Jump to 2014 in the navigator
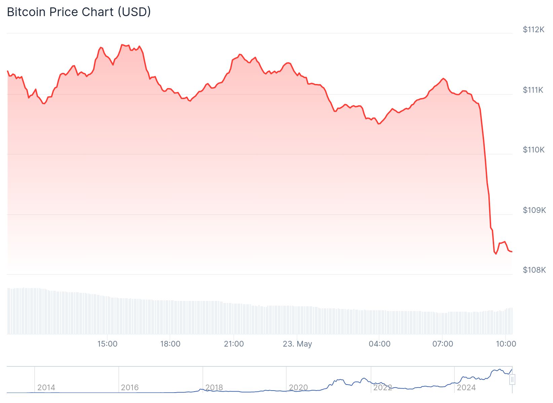This screenshot has width=553, height=403. point(46,388)
